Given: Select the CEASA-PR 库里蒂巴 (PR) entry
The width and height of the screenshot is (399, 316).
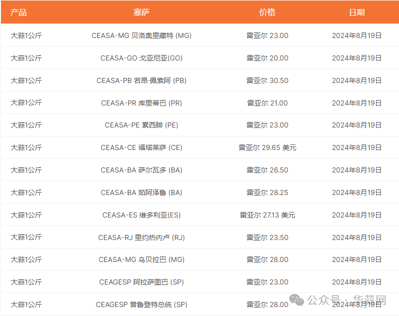Looking at the screenshot, I should [141, 103].
